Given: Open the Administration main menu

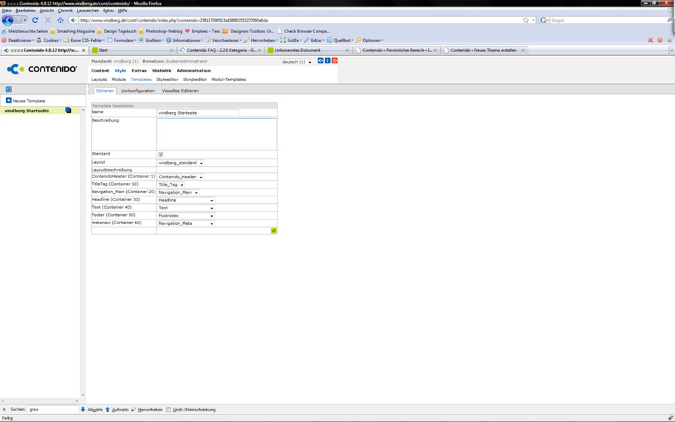Looking at the screenshot, I should point(193,71).
